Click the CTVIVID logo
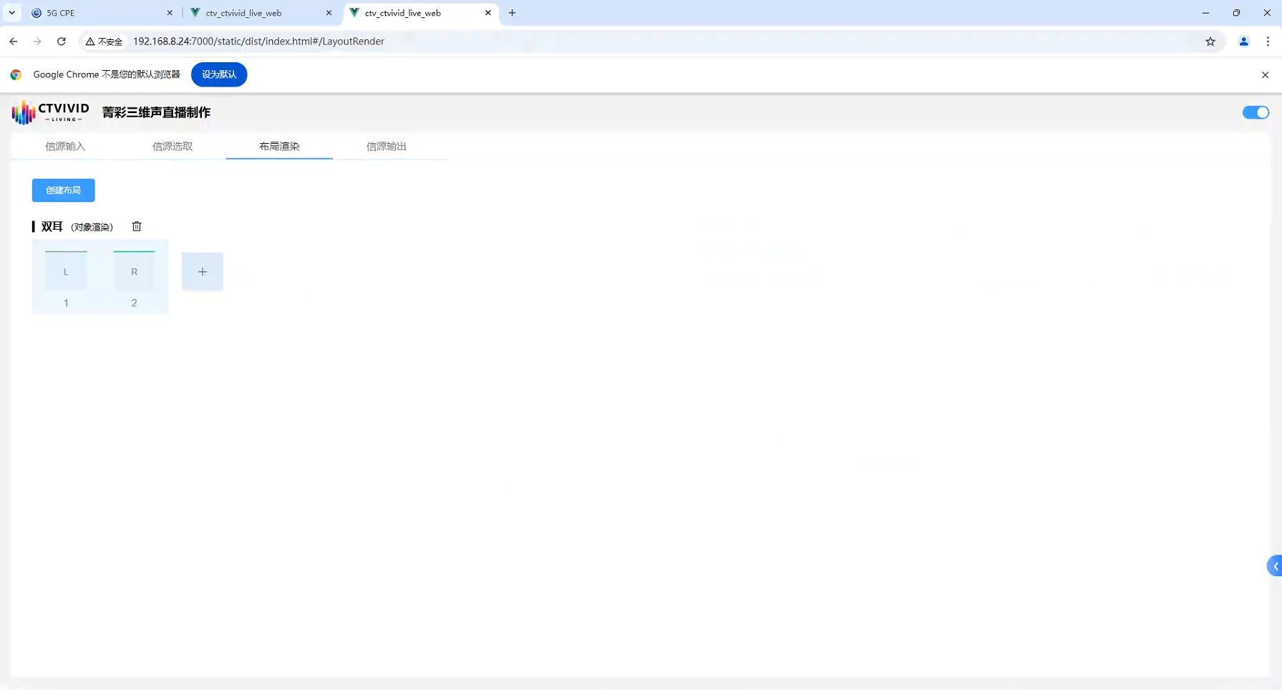The image size is (1282, 690). (x=51, y=112)
